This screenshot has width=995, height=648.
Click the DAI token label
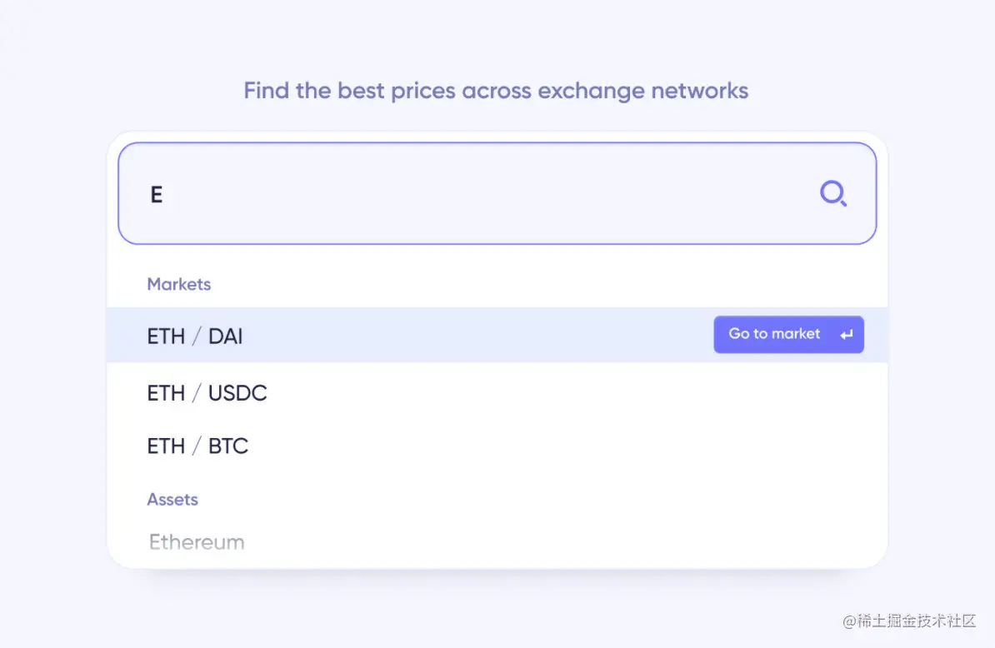click(x=226, y=336)
